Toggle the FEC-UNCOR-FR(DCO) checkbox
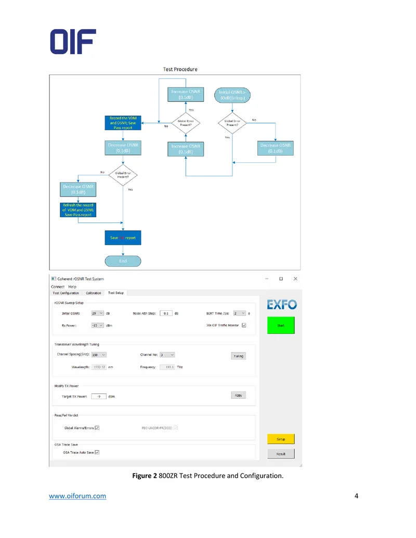Viewport: 416px width, 538px height. (x=175, y=428)
